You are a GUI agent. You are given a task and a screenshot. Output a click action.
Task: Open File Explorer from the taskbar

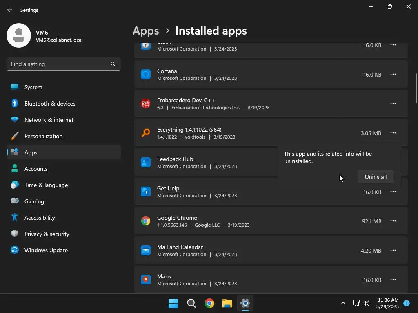coord(227,303)
